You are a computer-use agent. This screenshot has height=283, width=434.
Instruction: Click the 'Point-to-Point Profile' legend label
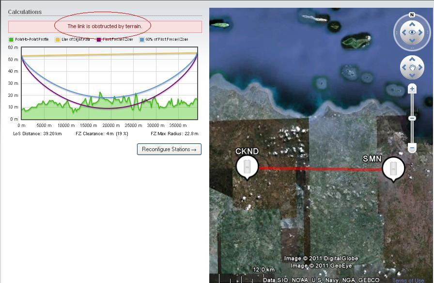pos(32,39)
